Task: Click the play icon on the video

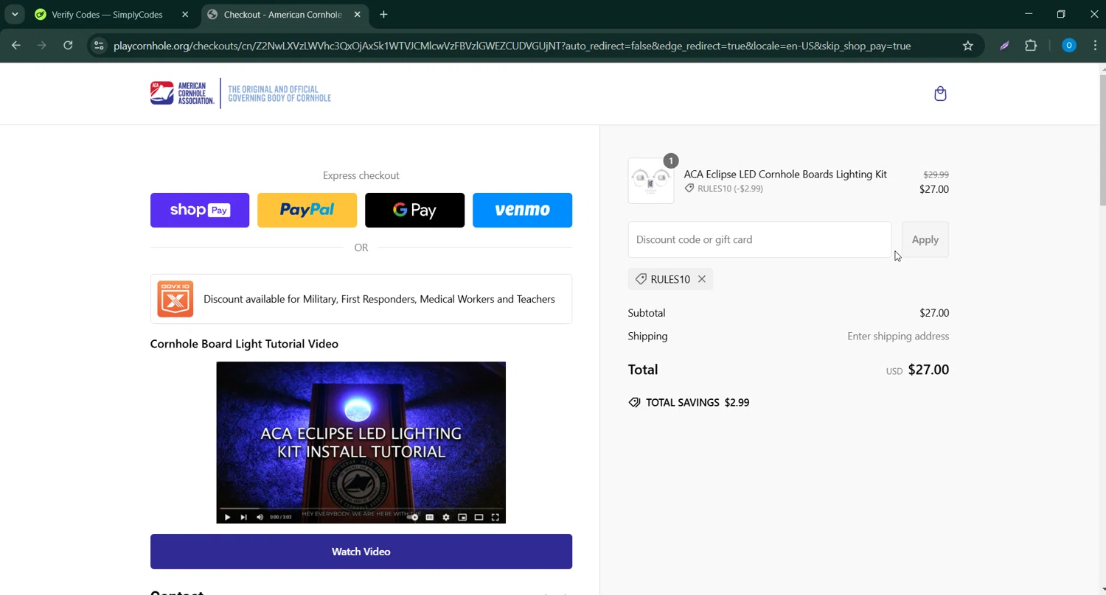Action: (x=227, y=517)
